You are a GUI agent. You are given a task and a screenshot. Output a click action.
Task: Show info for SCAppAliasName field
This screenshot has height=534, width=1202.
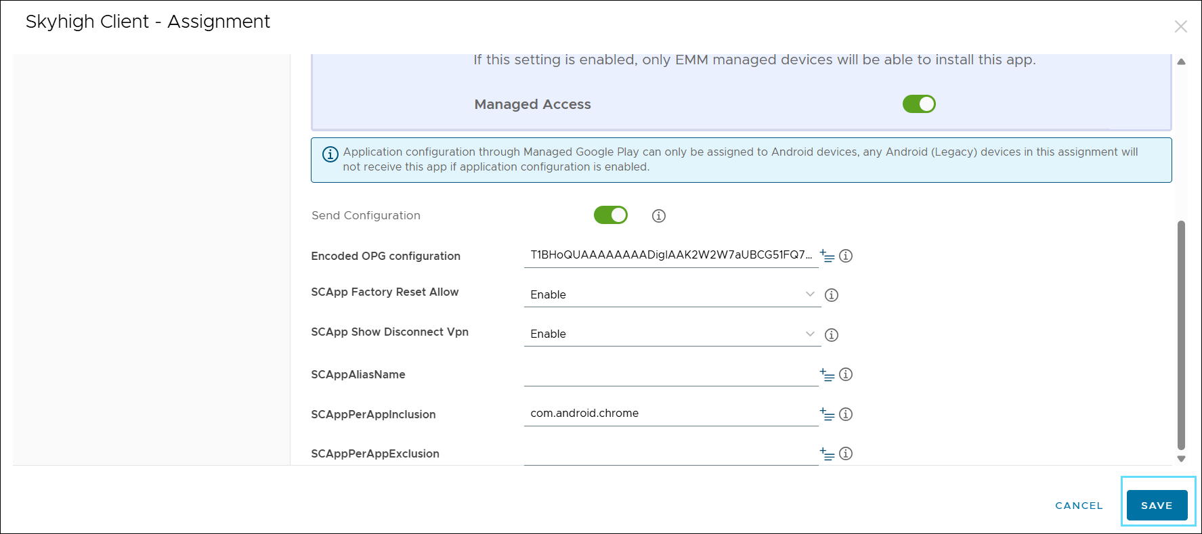click(x=846, y=374)
